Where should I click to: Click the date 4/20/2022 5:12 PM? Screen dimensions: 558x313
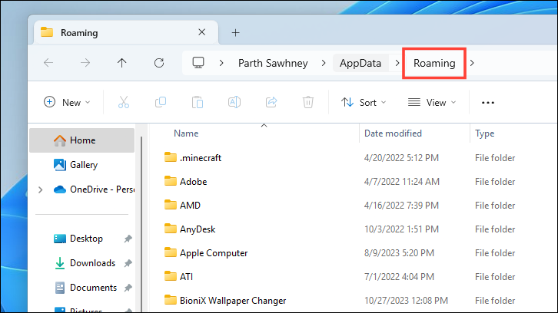pos(401,158)
